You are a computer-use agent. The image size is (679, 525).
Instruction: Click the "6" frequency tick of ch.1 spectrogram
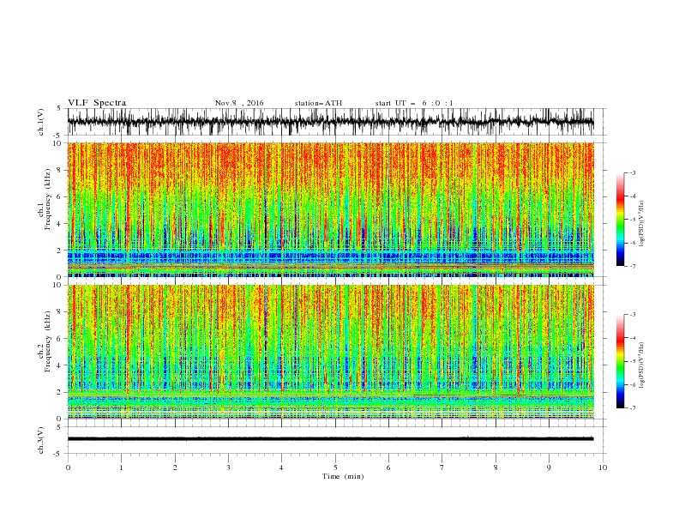tap(59, 196)
